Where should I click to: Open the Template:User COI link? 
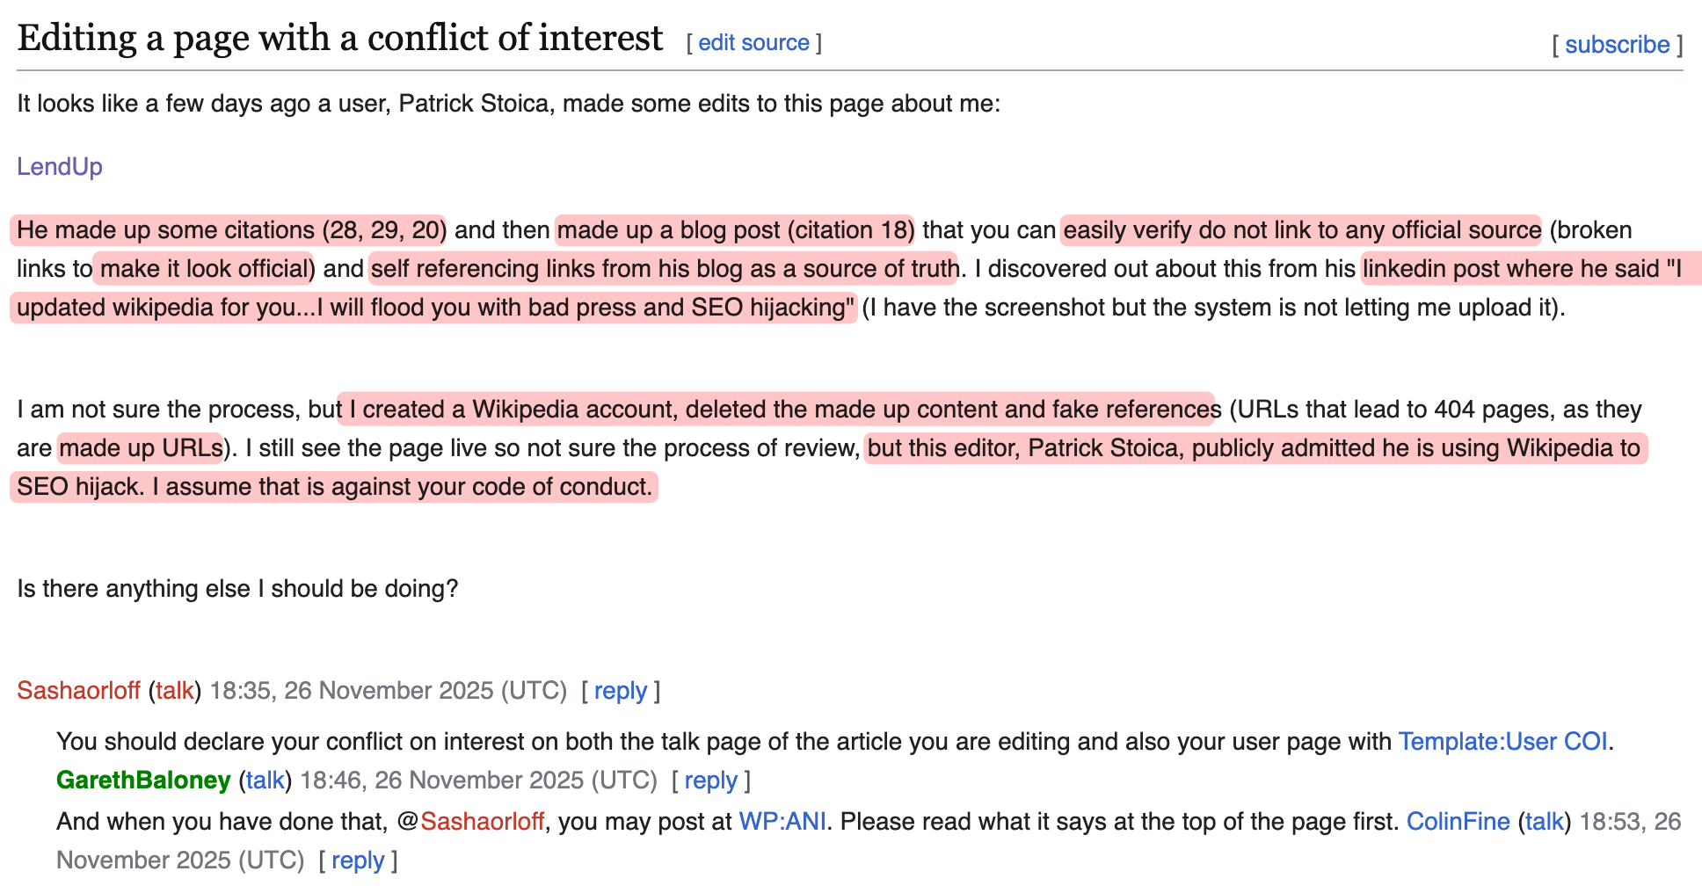click(x=1502, y=742)
